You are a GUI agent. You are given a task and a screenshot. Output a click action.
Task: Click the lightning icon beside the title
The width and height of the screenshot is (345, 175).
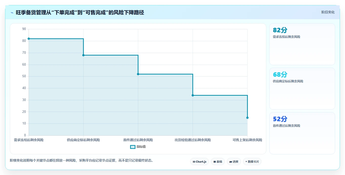12,13
